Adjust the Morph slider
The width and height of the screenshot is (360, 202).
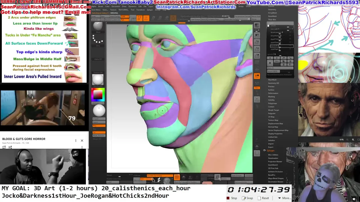[119, 176]
